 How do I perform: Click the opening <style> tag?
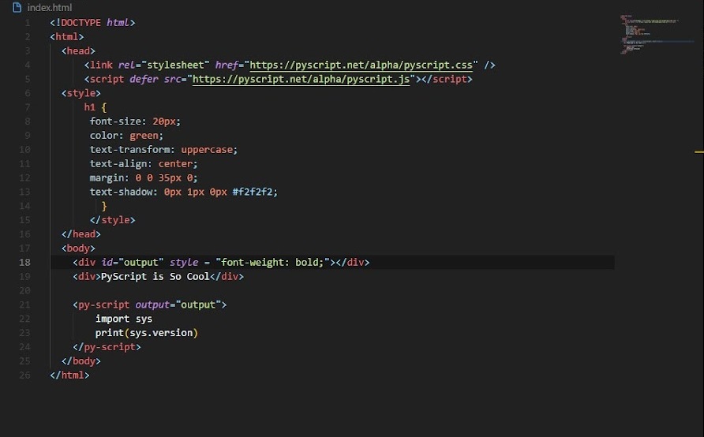coord(81,93)
